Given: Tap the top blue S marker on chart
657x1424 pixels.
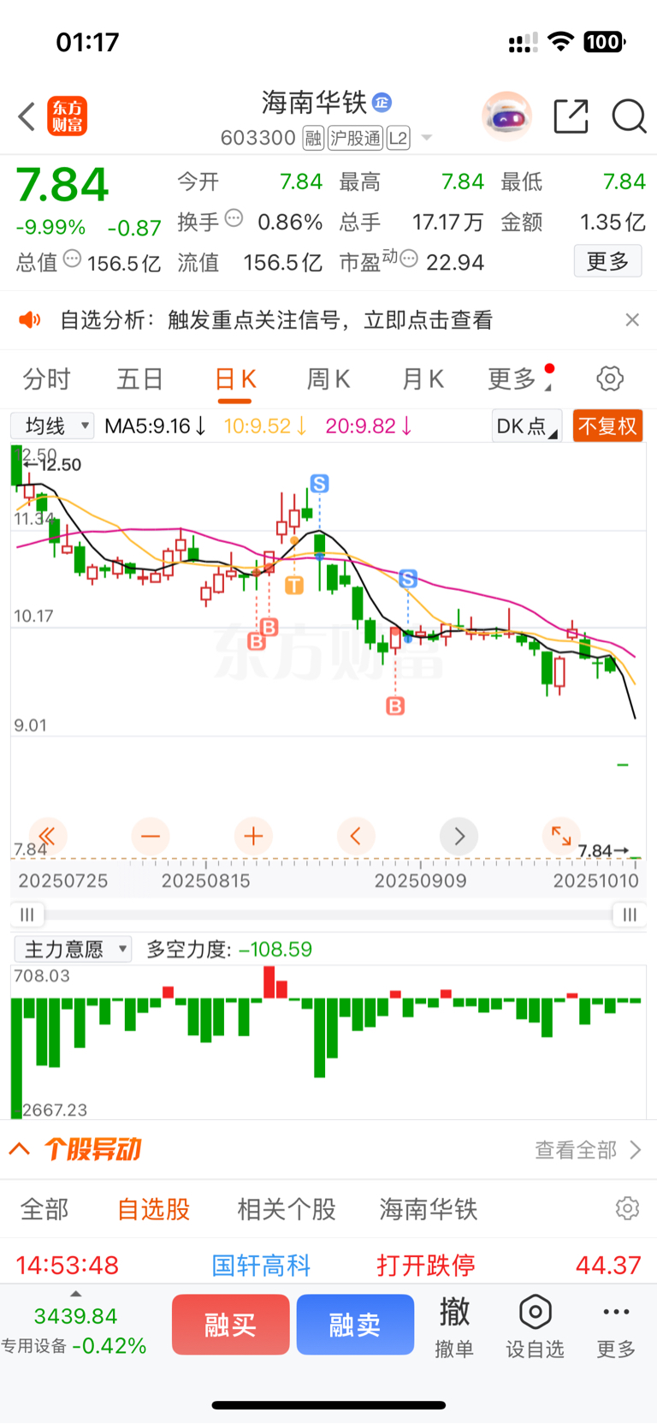Looking at the screenshot, I should coord(320,484).
